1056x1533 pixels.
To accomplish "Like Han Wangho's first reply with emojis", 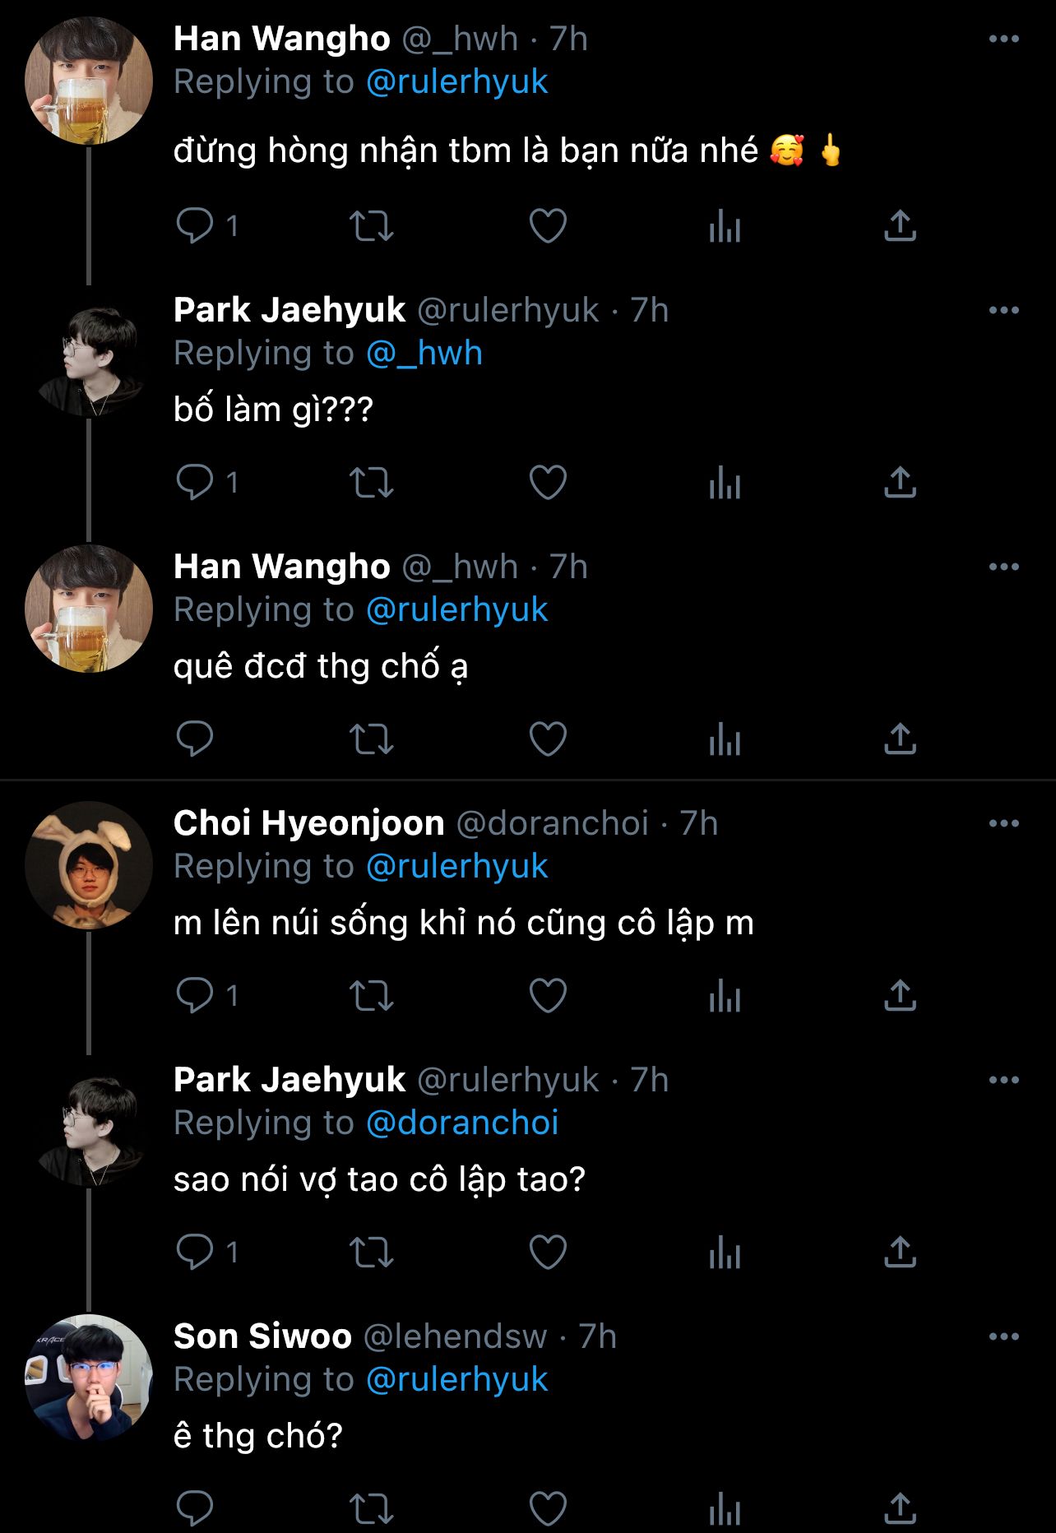I will tap(548, 225).
